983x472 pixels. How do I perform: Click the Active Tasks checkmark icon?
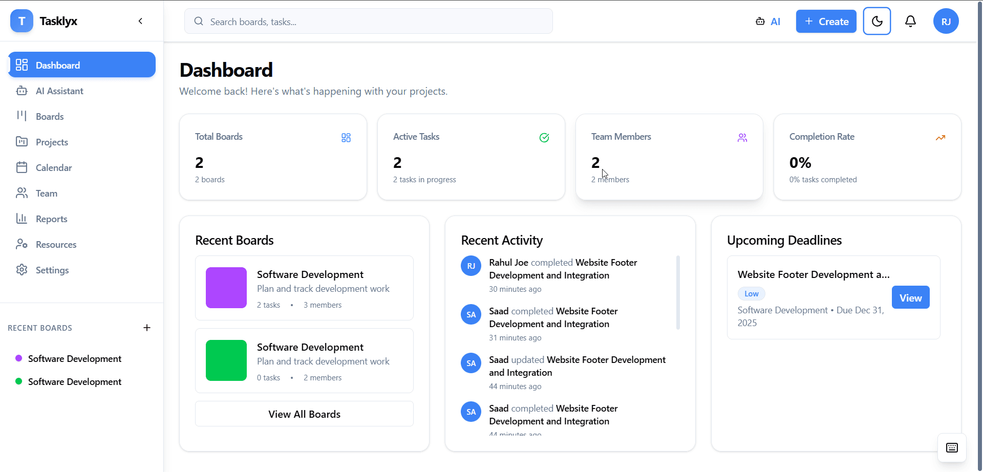tap(544, 138)
